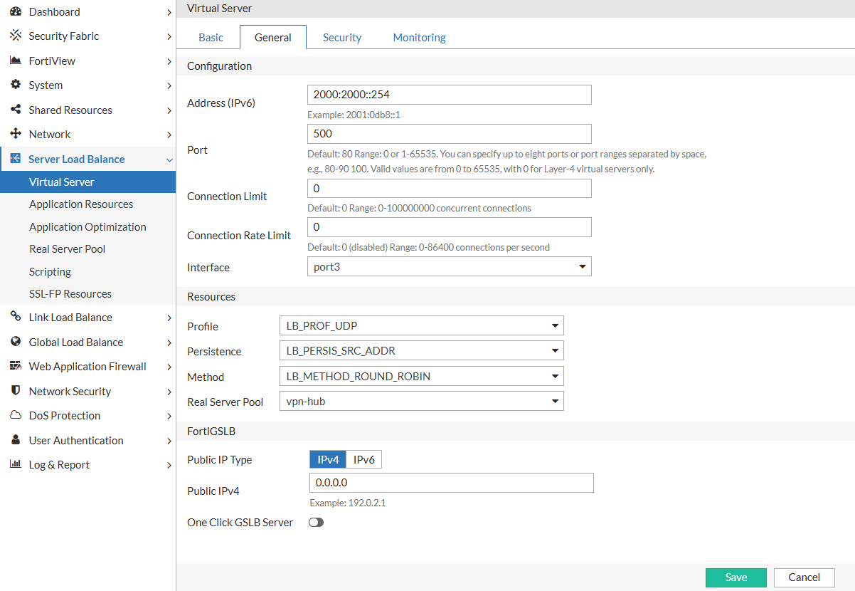Click the Web Application Firewall icon
Image resolution: width=855 pixels, height=591 pixels.
pos(16,367)
